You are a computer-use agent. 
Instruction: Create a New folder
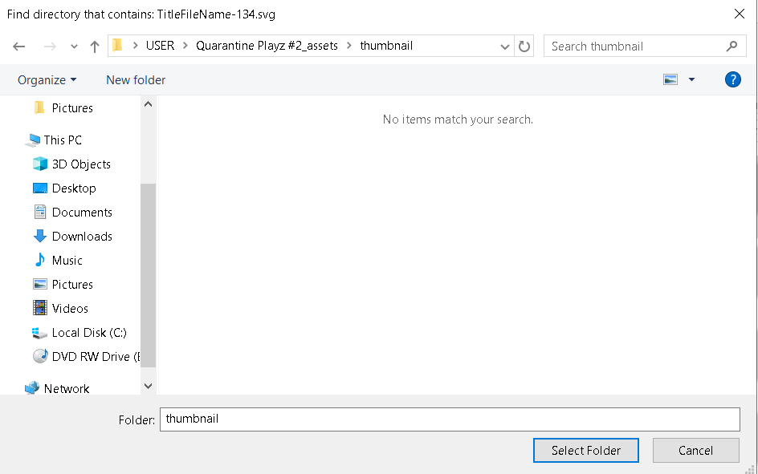click(x=136, y=80)
